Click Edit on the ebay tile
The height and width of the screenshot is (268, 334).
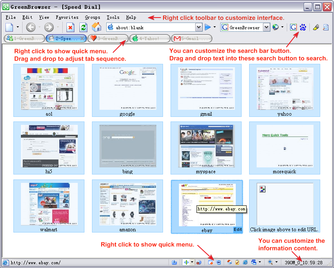click(x=237, y=230)
